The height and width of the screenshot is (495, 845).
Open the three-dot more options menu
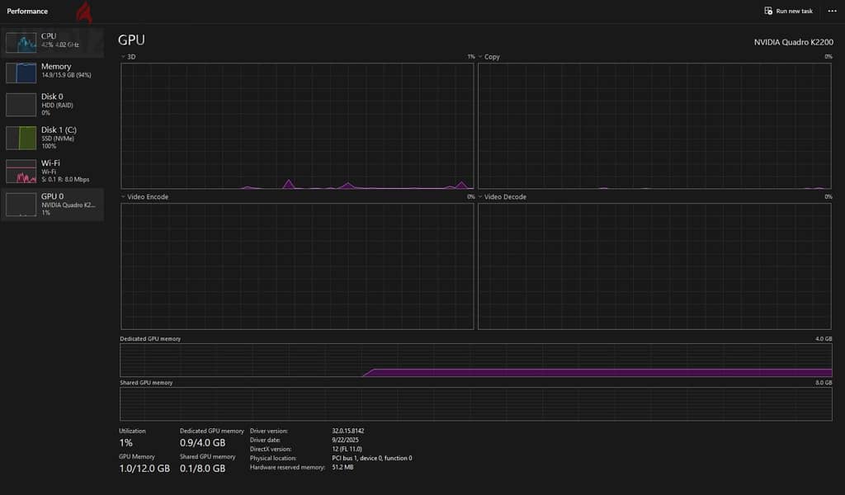[x=832, y=11]
